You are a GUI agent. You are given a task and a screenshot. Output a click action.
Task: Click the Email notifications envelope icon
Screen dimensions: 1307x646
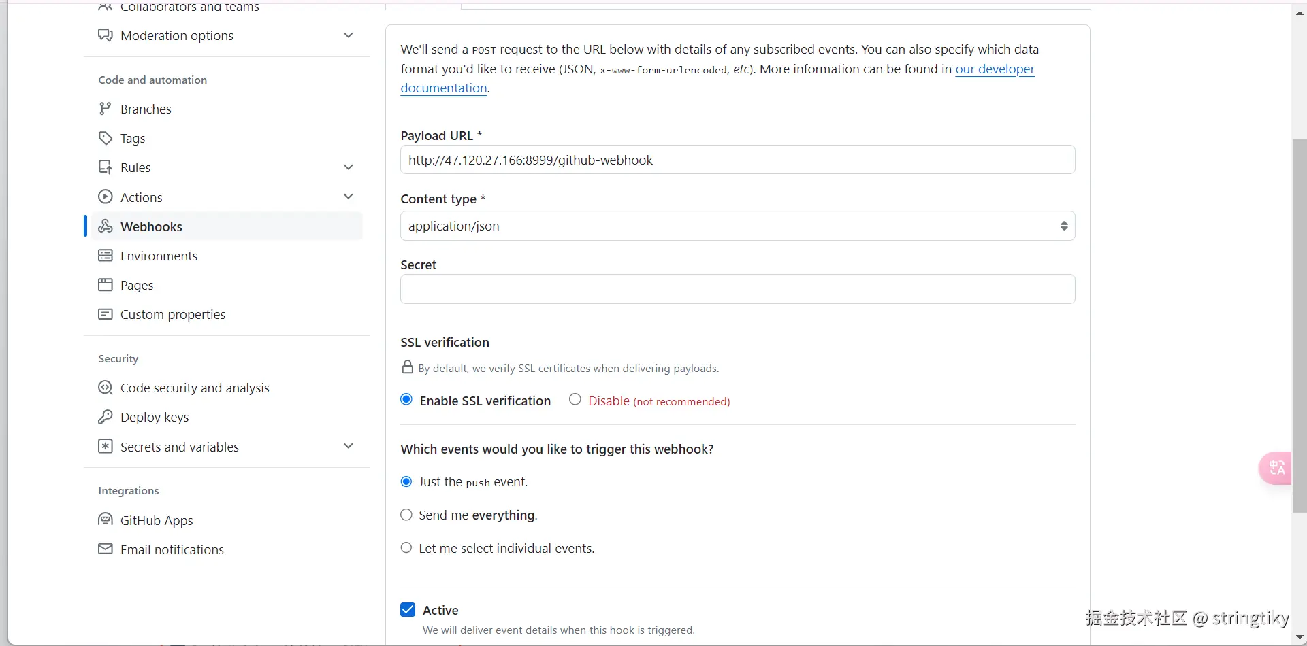click(105, 549)
